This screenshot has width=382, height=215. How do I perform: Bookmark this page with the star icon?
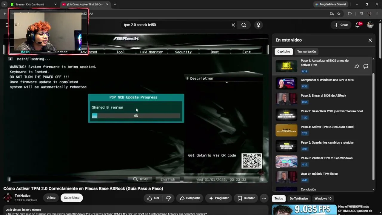(x=339, y=14)
